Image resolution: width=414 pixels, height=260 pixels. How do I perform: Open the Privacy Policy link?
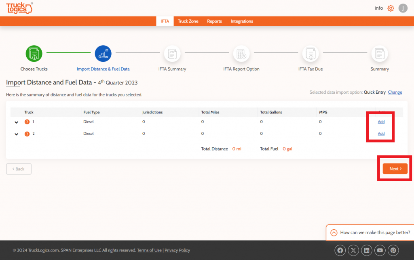(x=177, y=250)
